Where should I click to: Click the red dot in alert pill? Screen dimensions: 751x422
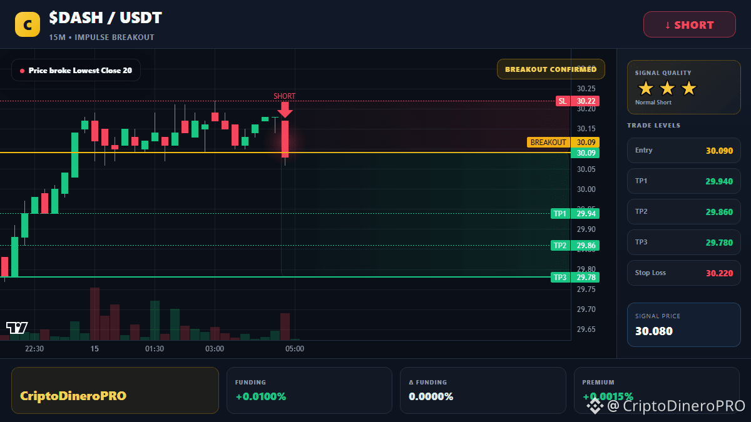click(22, 71)
